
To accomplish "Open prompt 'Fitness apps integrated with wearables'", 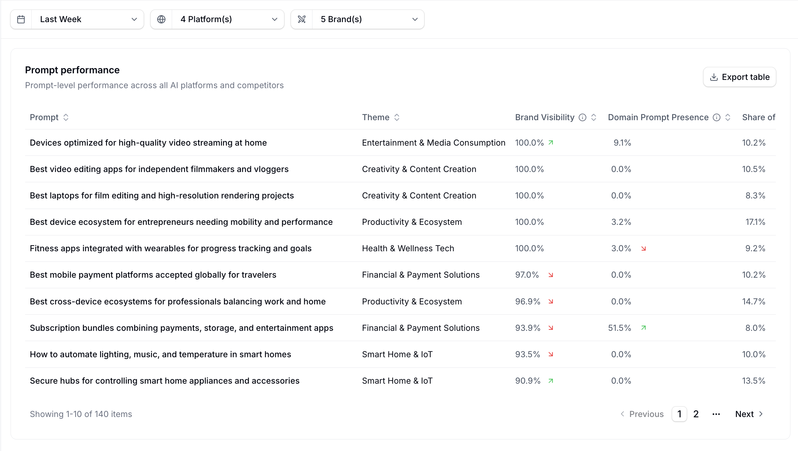I will 171,248.
